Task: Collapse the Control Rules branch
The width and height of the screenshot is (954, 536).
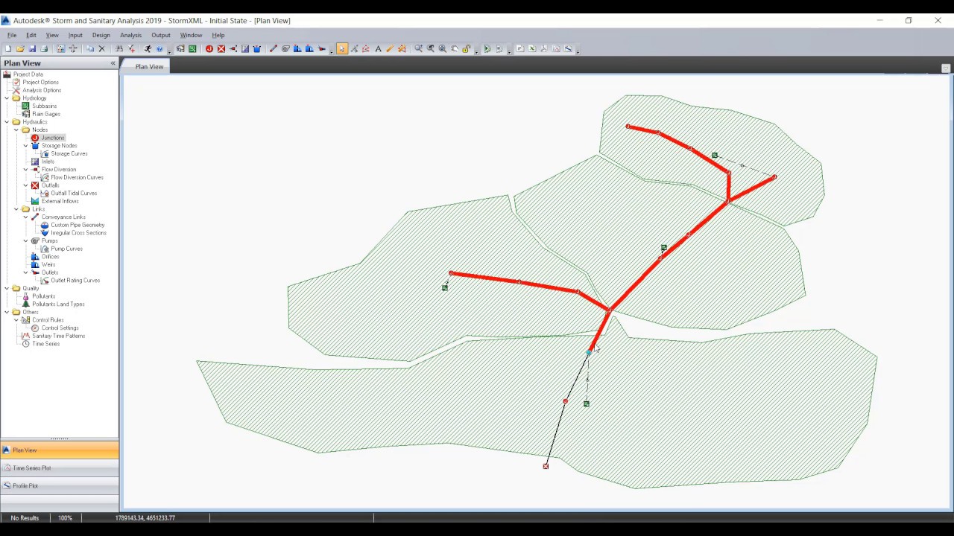Action: click(16, 320)
